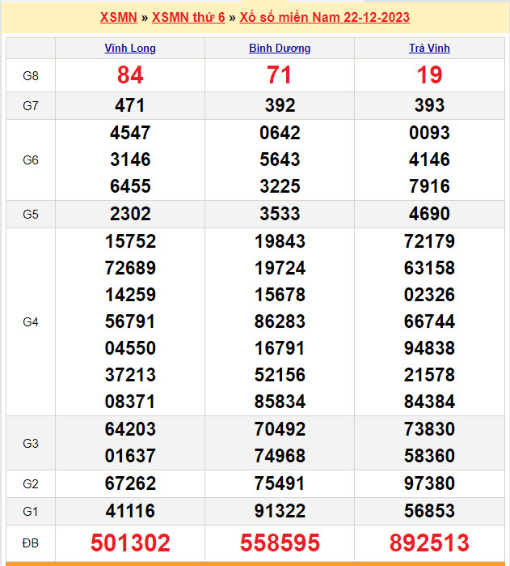Image resolution: width=510 pixels, height=566 pixels.
Task: Click red G8 number 71
Action: point(280,75)
